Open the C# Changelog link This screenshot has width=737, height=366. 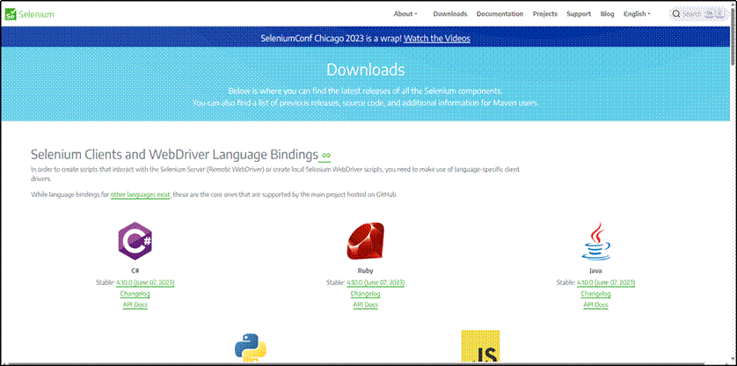135,294
